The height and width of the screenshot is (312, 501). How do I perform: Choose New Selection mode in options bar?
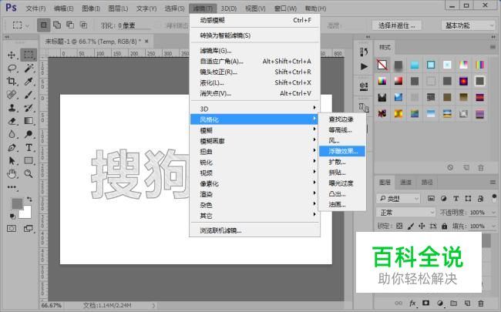[43, 25]
